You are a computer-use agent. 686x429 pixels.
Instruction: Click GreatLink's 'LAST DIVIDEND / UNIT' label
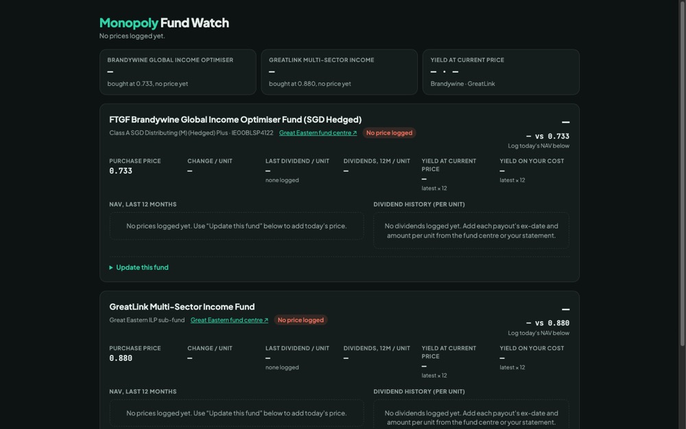coord(298,349)
